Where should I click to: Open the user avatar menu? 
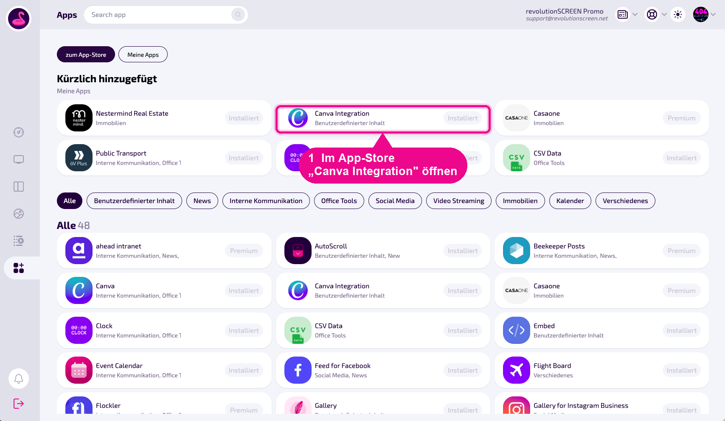pos(701,14)
